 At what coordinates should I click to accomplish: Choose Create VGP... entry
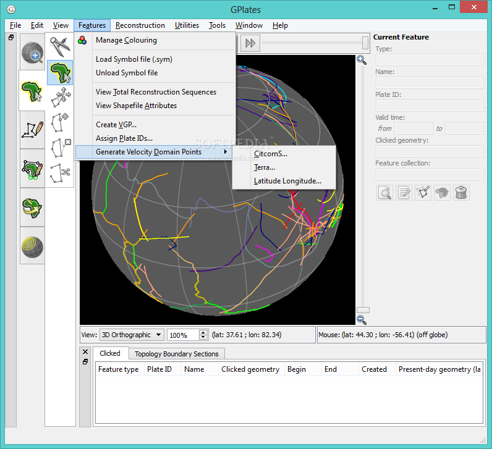[x=155, y=125]
